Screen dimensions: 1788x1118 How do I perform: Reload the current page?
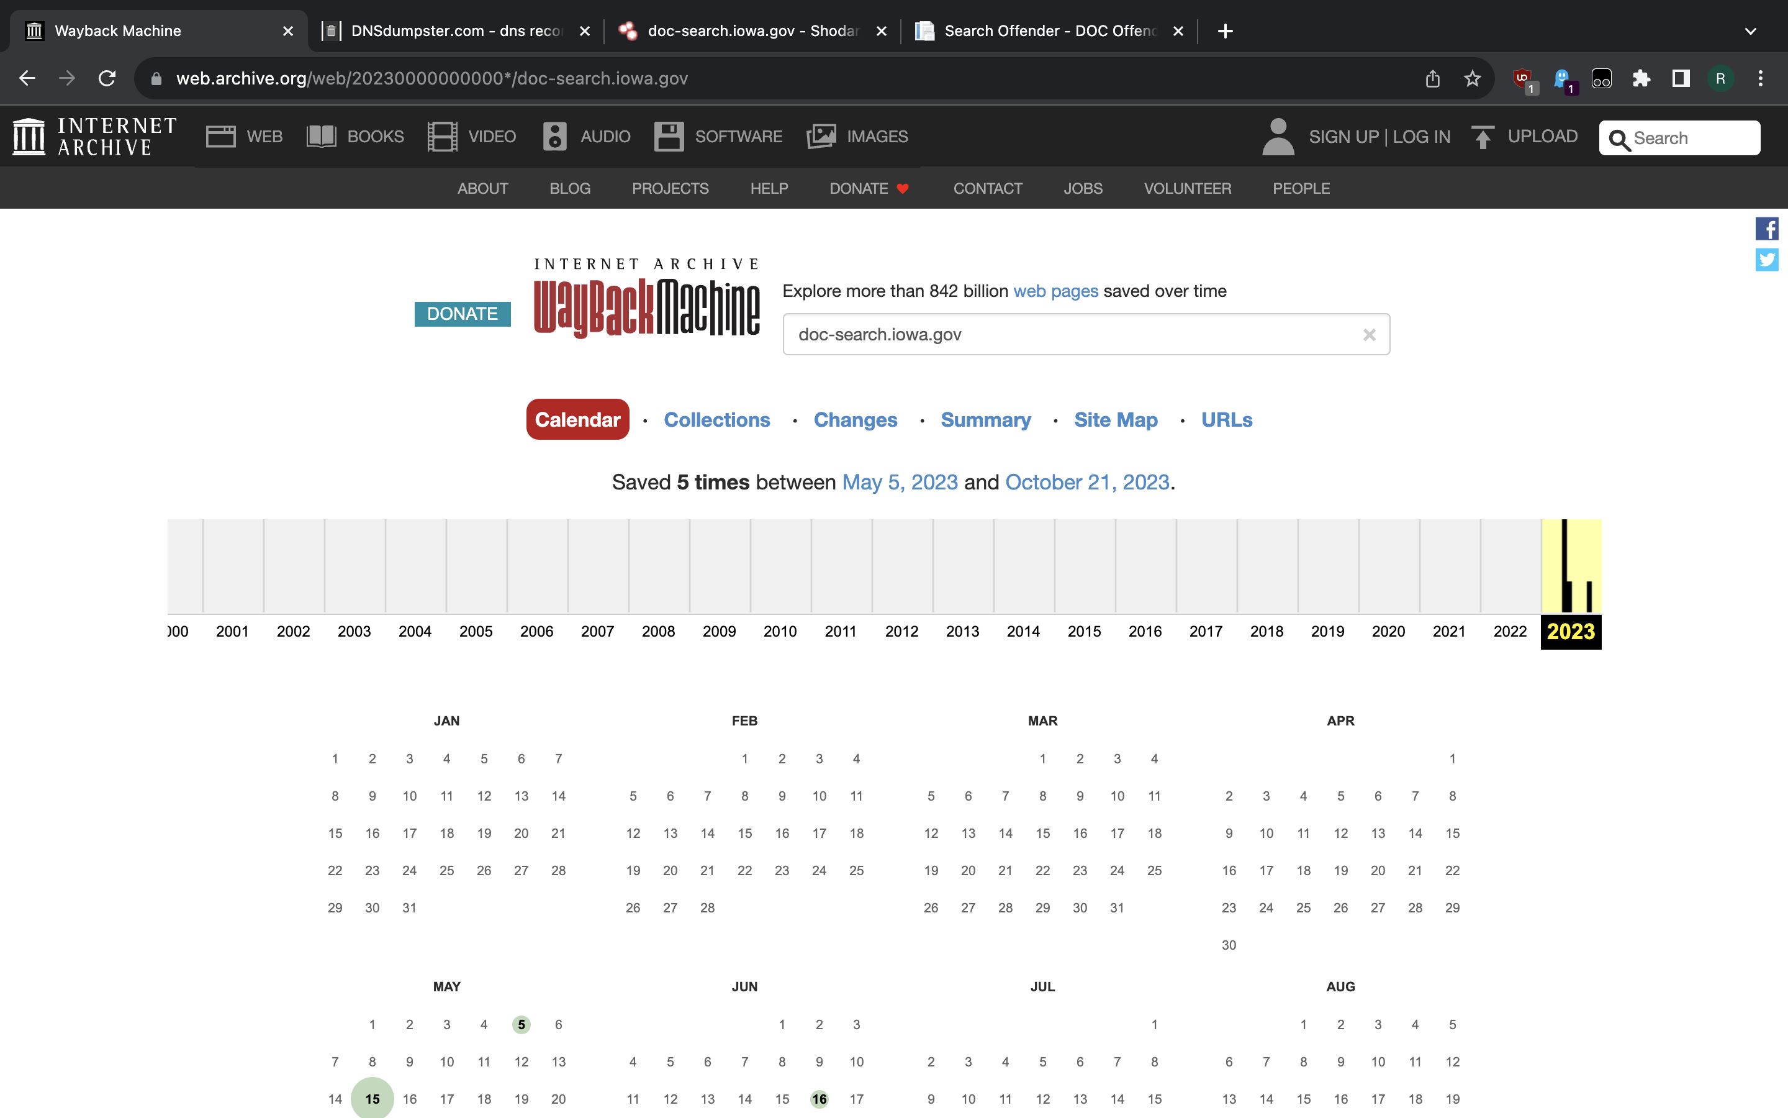pos(107,78)
